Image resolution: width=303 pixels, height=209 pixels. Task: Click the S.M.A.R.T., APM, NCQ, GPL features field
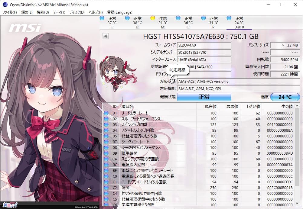tap(239, 89)
